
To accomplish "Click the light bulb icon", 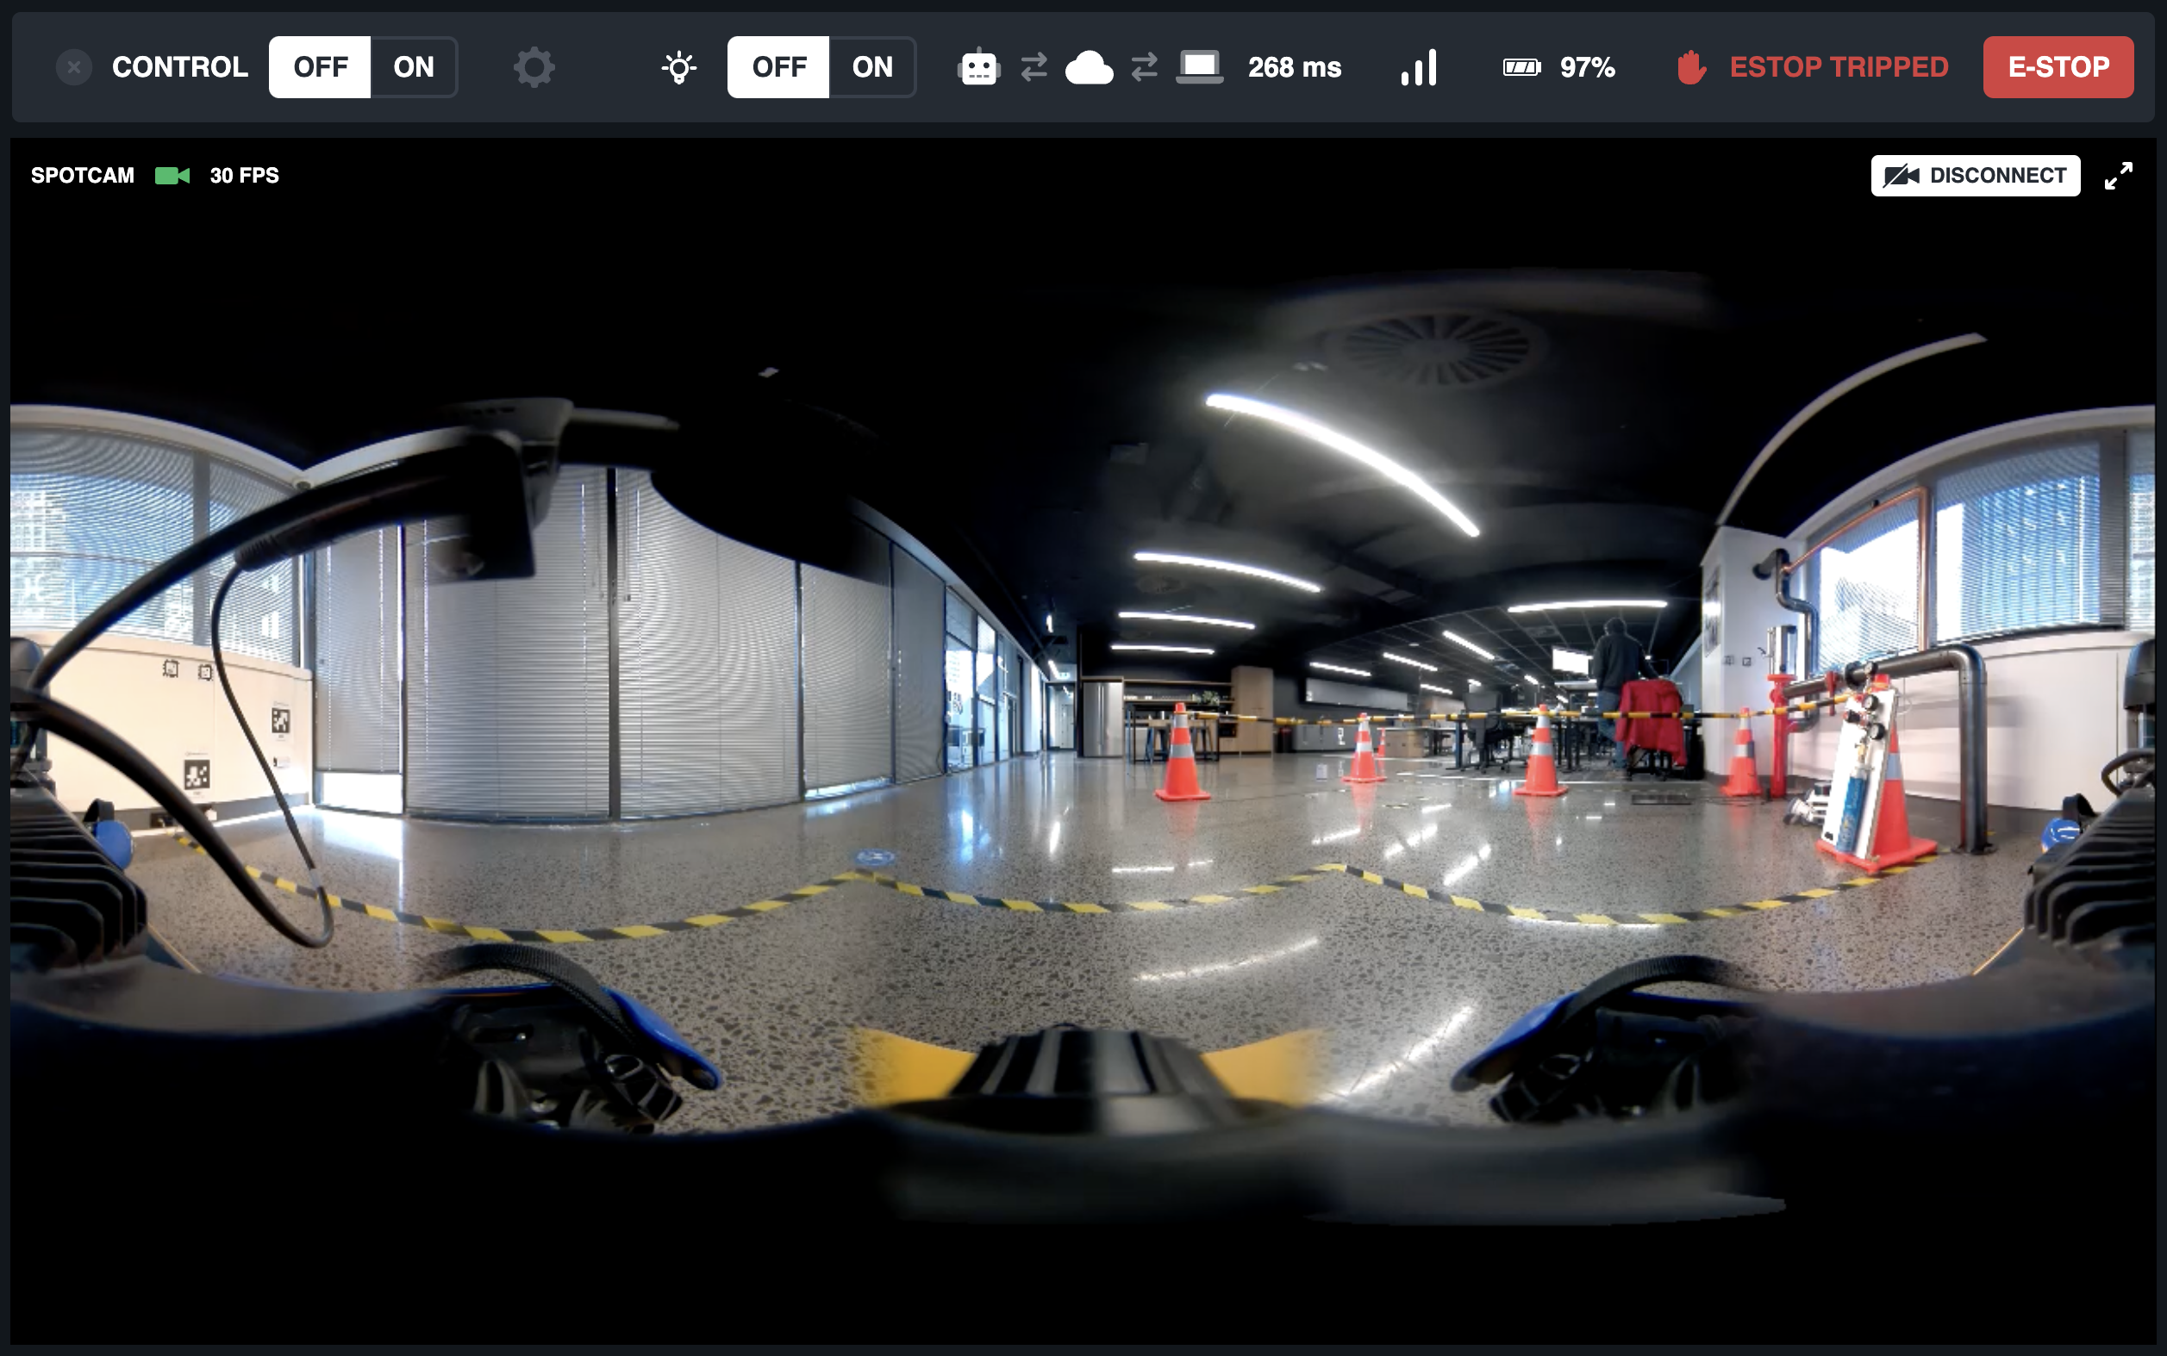I will 679,67.
